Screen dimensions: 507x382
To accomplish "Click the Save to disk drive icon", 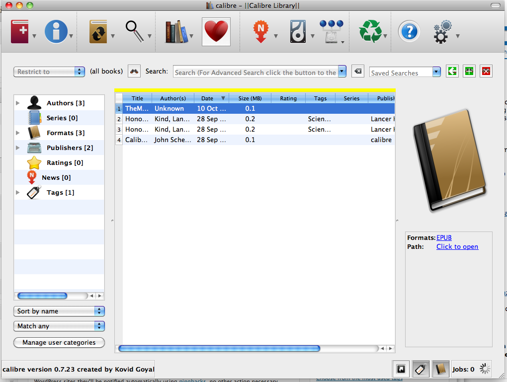I will pyautogui.click(x=298, y=31).
